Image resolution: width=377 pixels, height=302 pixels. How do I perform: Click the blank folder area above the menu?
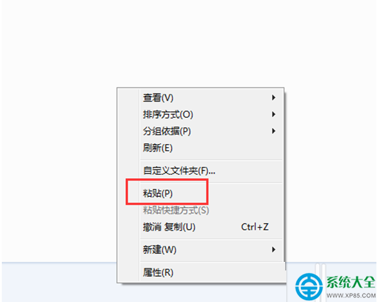point(188,43)
